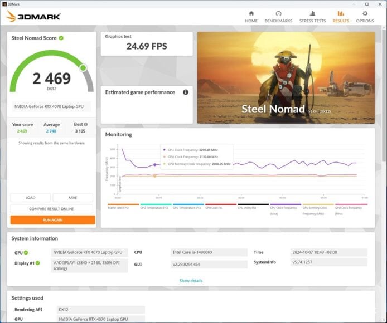387x323 pixels.
Task: Click the Options gear icon
Action: pos(365,13)
